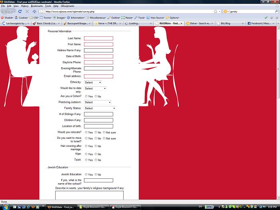Select Yes for Are you a Cohen
This screenshot has height=210, width=280.
click(86, 96)
